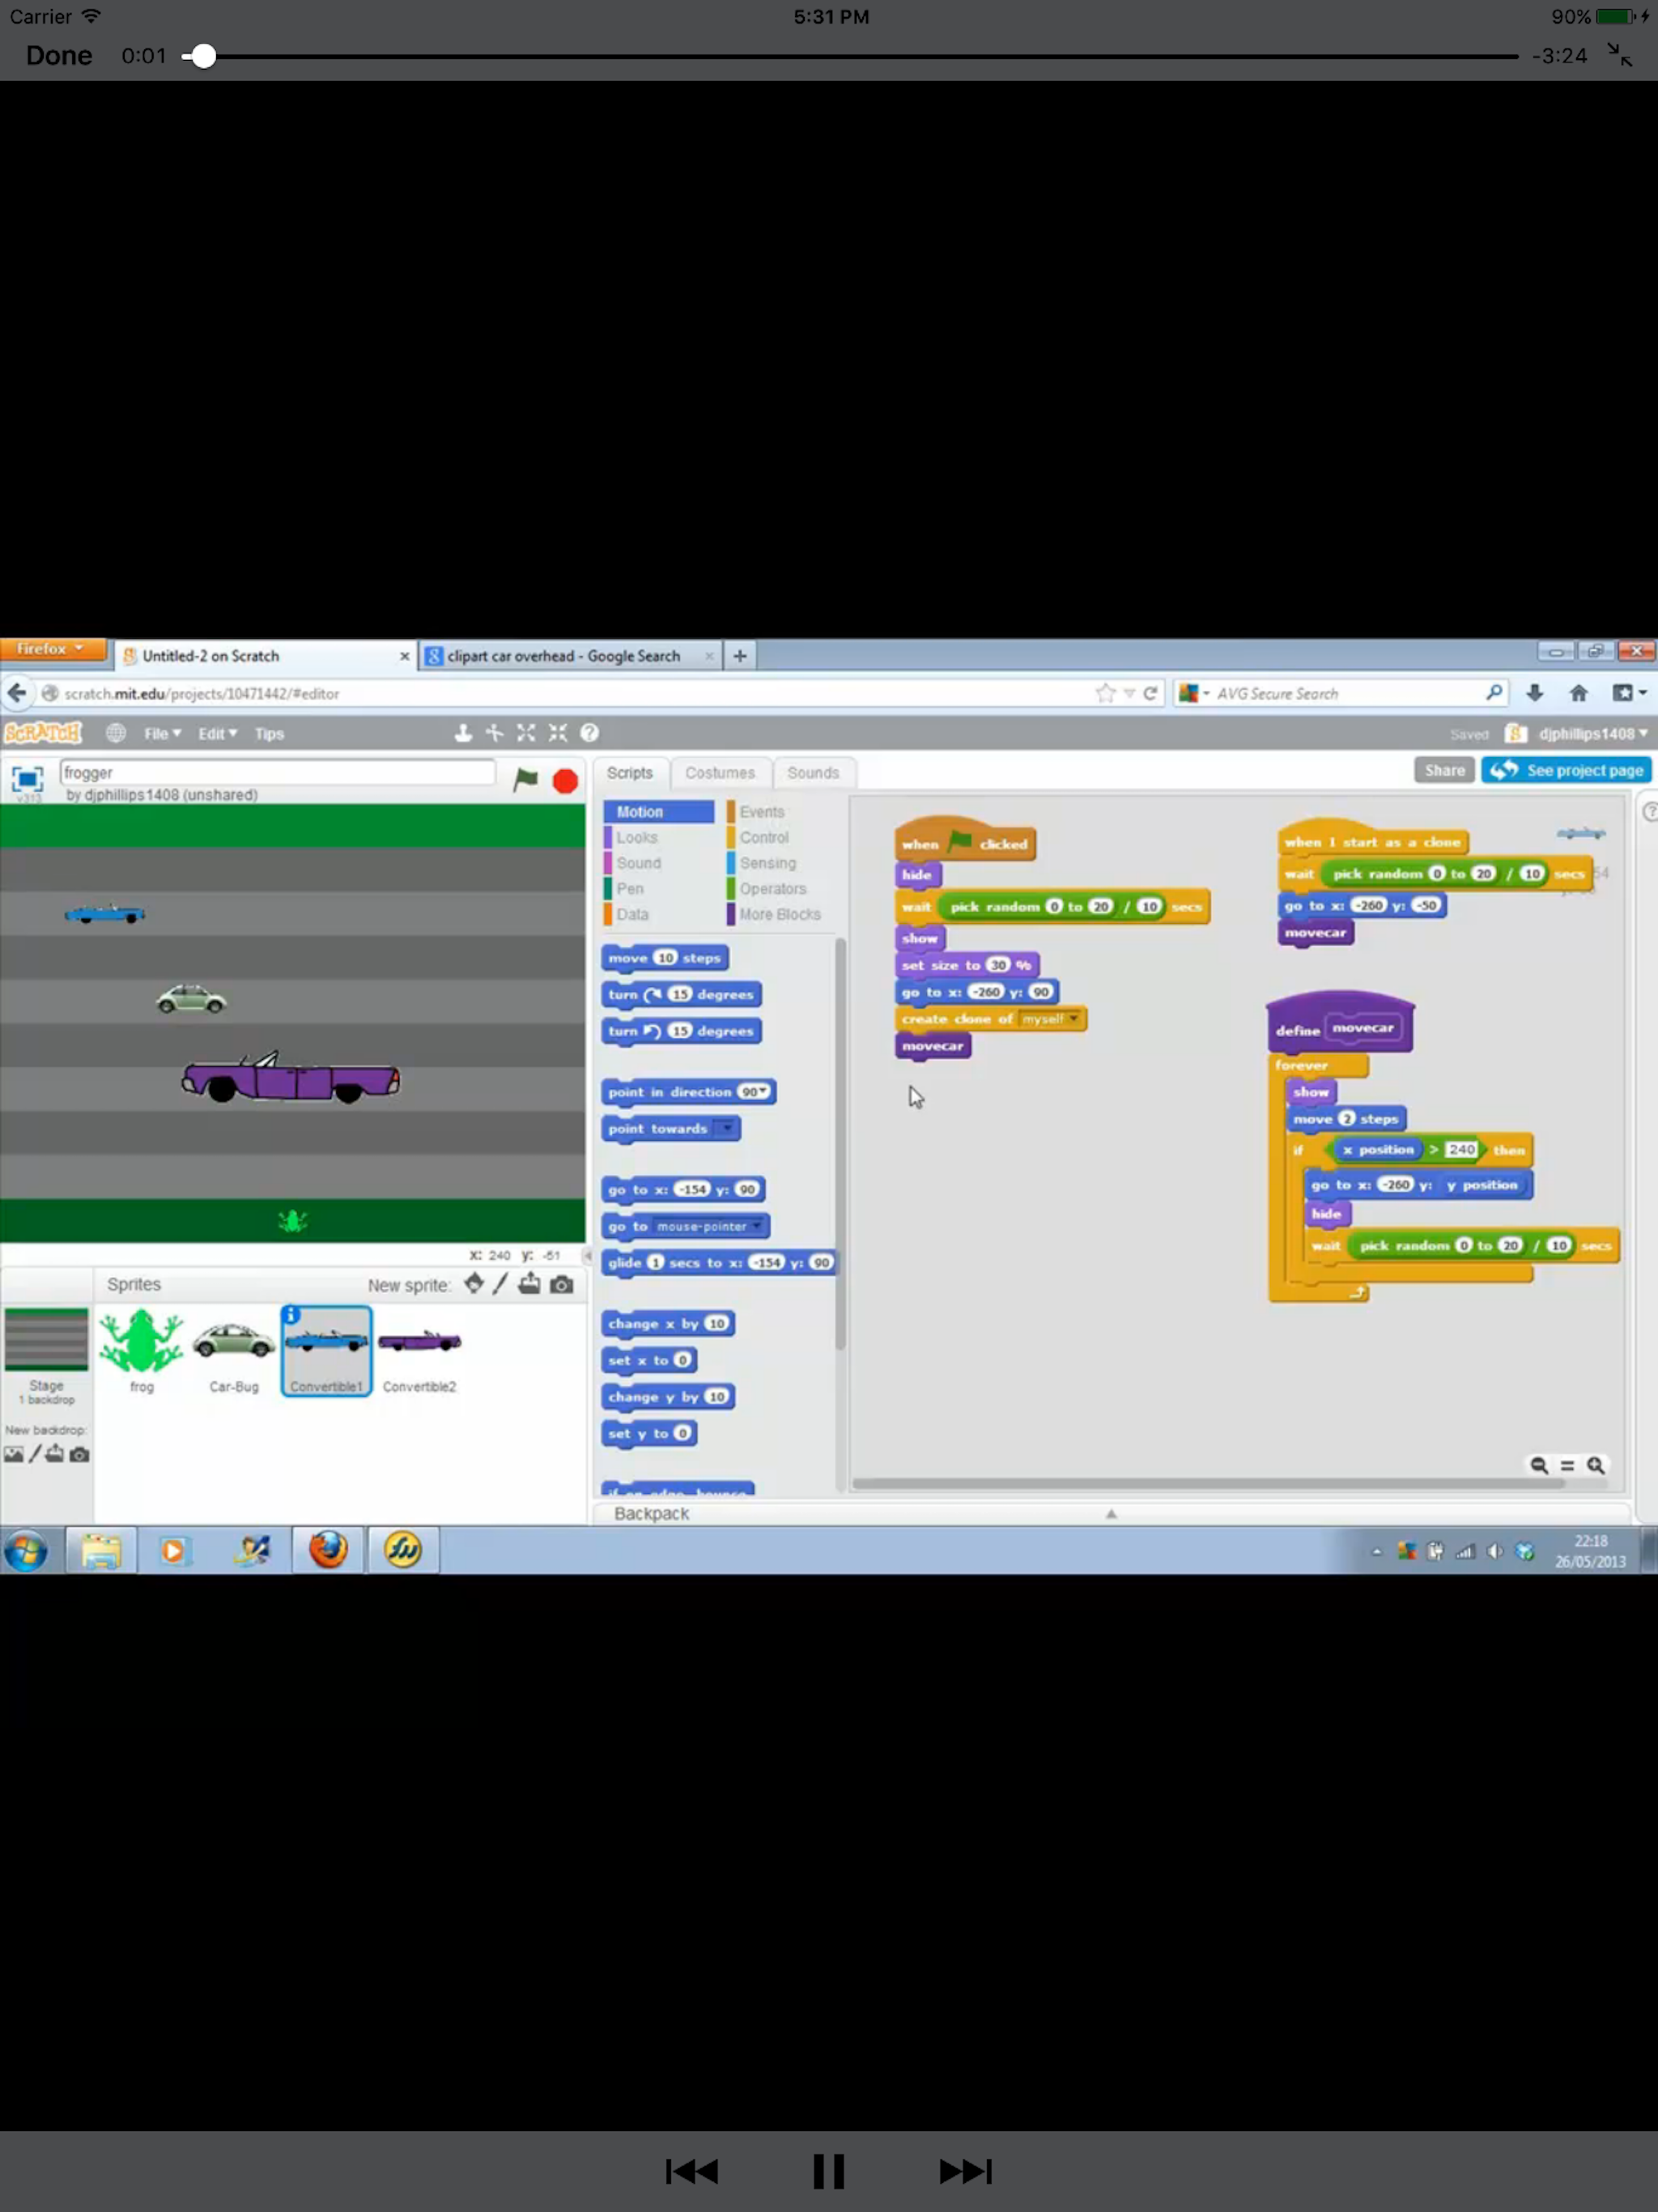1658x2212 pixels.
Task: Choose sprite from library icon
Action: (x=474, y=1284)
